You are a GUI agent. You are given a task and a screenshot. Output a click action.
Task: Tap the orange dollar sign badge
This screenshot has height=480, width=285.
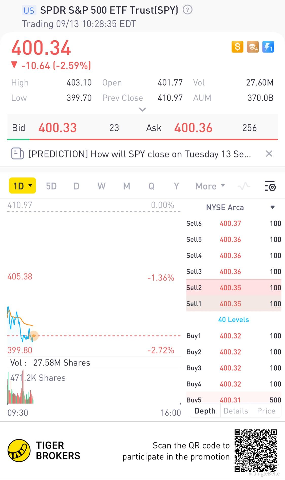(237, 47)
